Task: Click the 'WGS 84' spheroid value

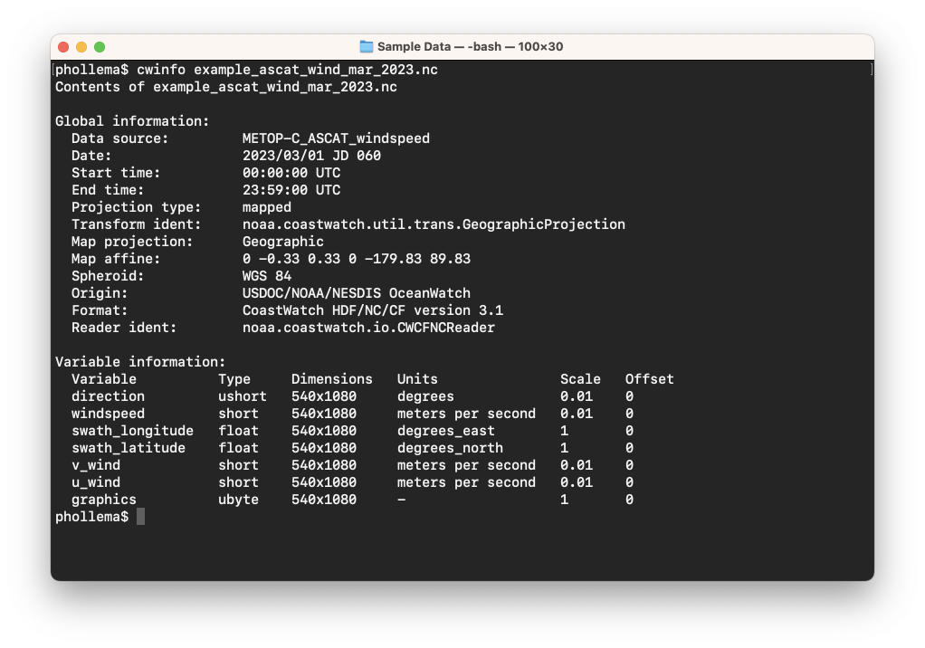Action: click(x=267, y=276)
